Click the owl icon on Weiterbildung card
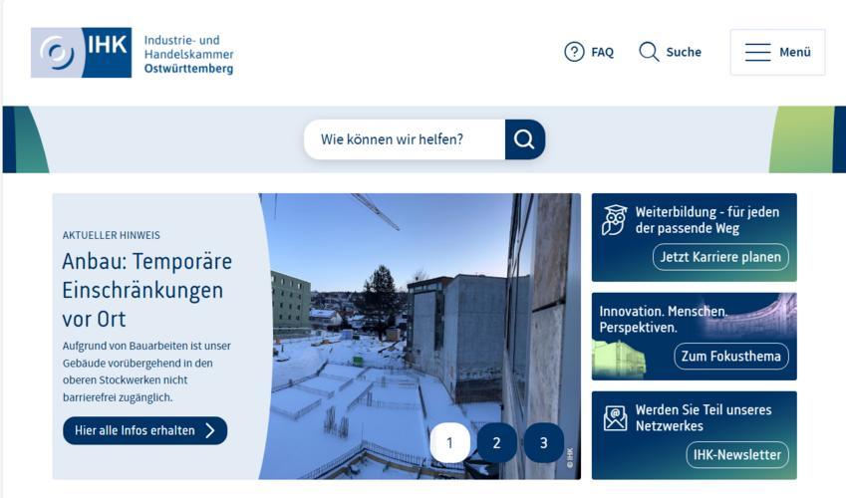 tap(614, 220)
